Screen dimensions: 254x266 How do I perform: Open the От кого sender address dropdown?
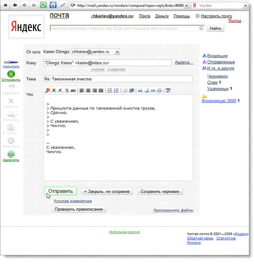click(x=117, y=52)
